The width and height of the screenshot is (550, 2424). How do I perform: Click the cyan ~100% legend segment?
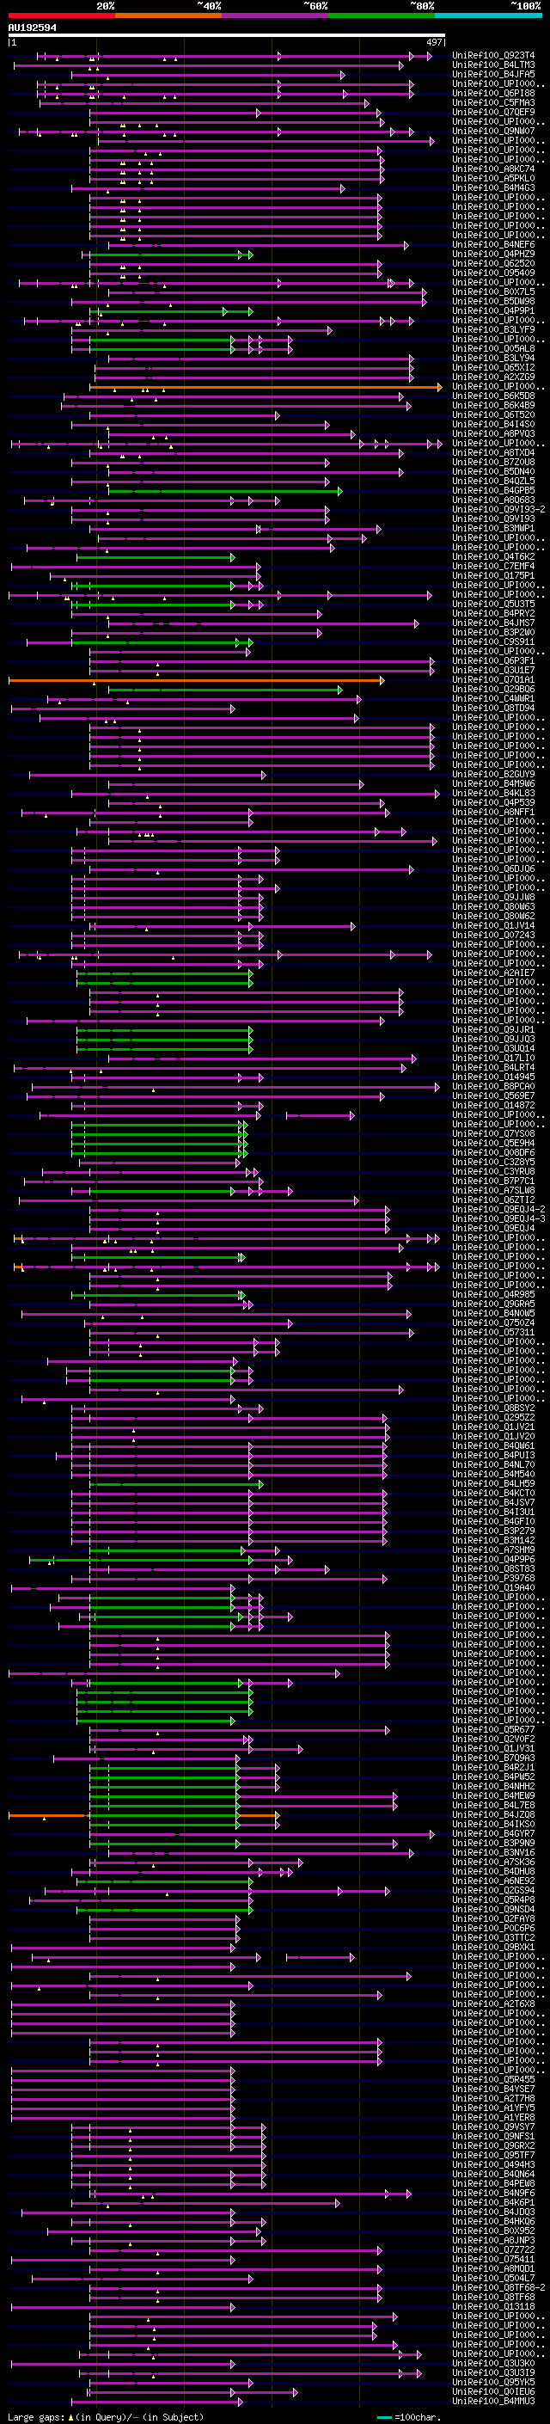pyautogui.click(x=488, y=15)
